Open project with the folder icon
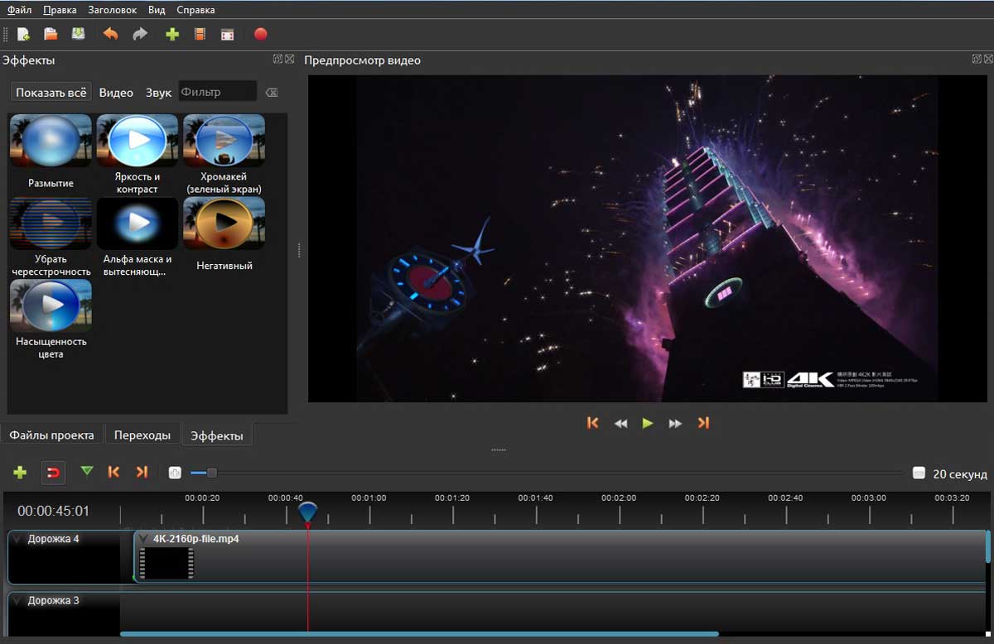This screenshot has width=994, height=644. pos(51,34)
